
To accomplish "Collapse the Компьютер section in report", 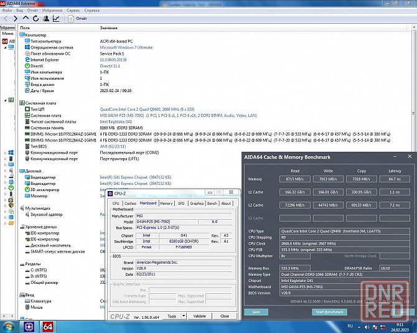I will pos(21,35).
